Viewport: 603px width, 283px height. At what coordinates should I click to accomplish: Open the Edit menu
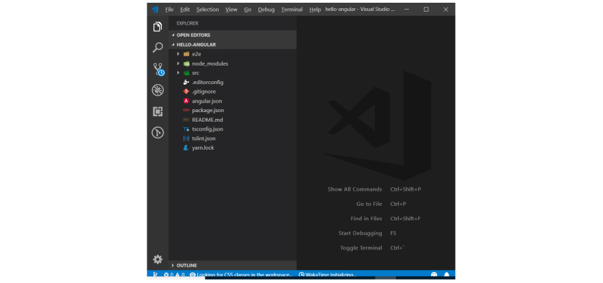click(185, 10)
